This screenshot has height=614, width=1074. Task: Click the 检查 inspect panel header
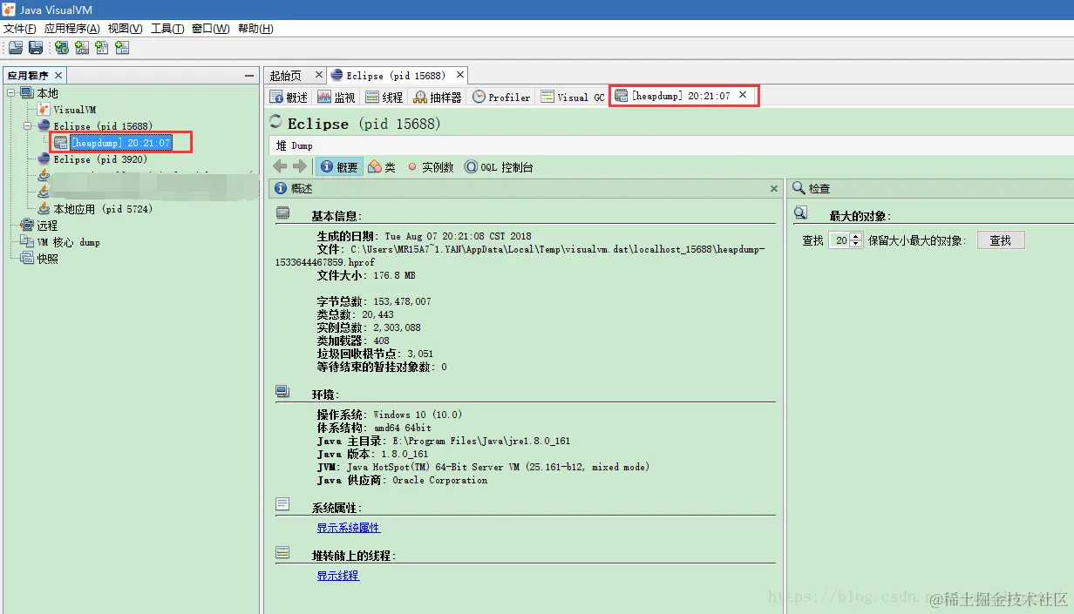click(930, 188)
